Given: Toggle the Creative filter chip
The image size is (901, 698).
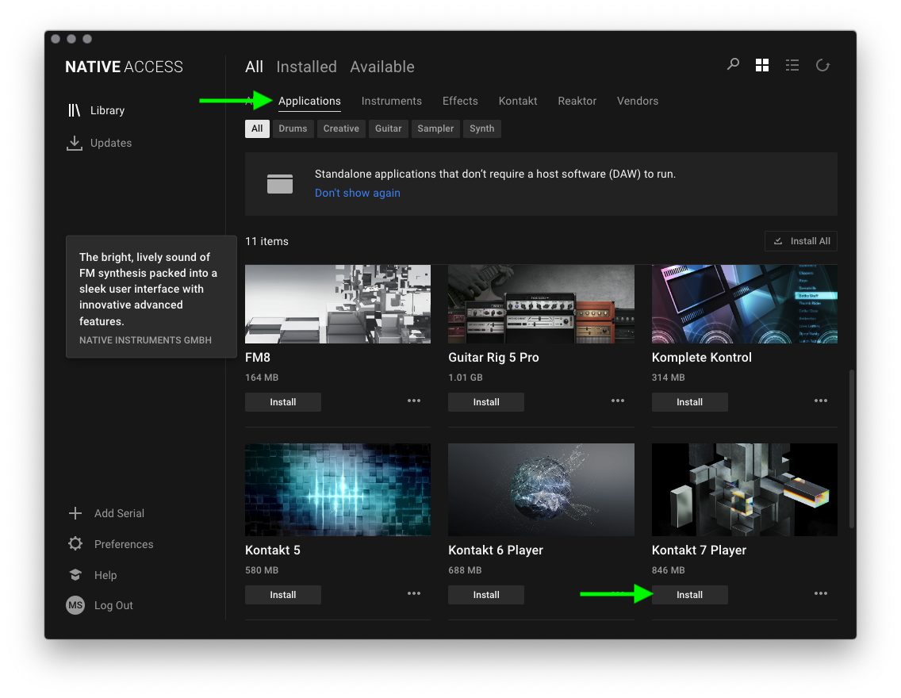Looking at the screenshot, I should coord(341,128).
